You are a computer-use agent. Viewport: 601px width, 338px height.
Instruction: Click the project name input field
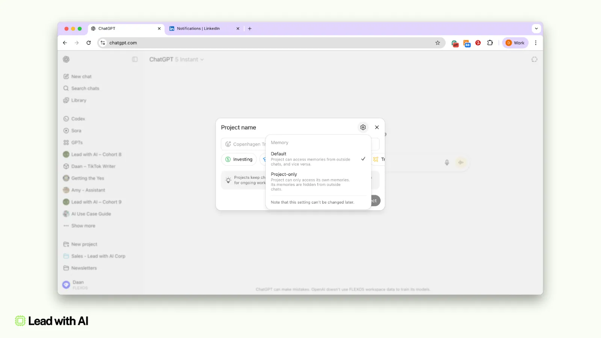click(300, 144)
